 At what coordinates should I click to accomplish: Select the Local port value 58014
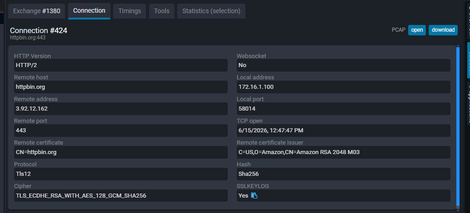tap(344, 109)
